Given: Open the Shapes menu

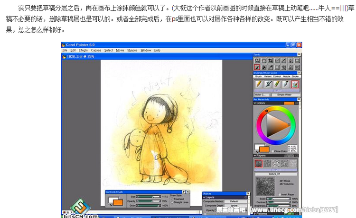Looking at the screenshot, I should click(132, 50).
